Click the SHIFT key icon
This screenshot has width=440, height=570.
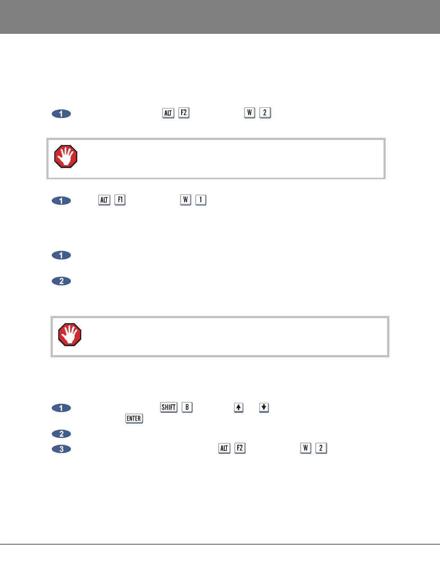click(x=169, y=407)
